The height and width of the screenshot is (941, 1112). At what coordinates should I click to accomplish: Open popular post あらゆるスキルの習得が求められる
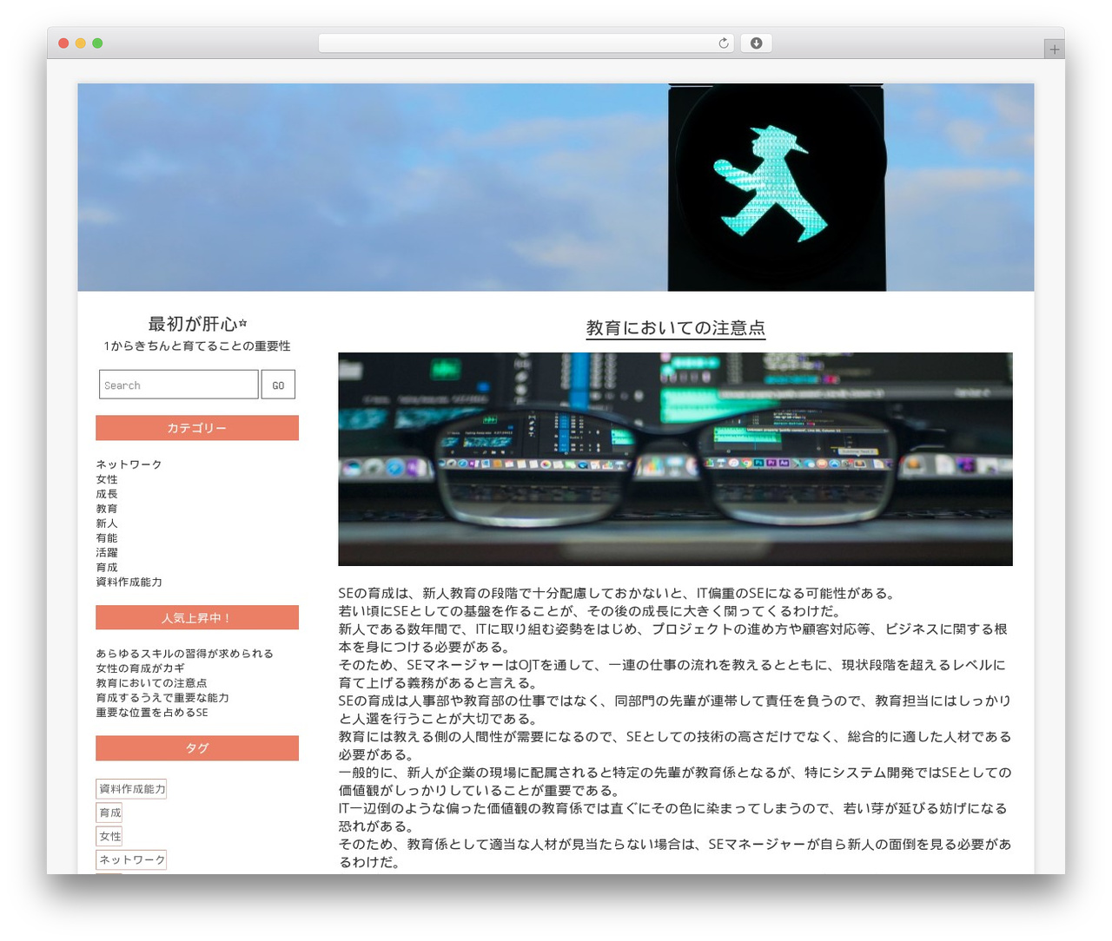tap(184, 653)
